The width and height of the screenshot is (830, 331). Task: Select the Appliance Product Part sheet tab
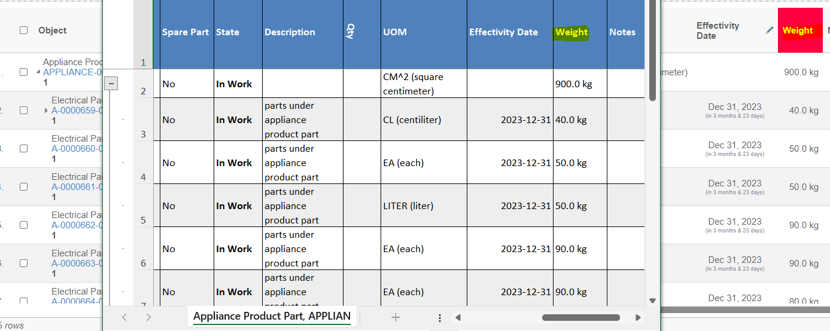(x=272, y=317)
